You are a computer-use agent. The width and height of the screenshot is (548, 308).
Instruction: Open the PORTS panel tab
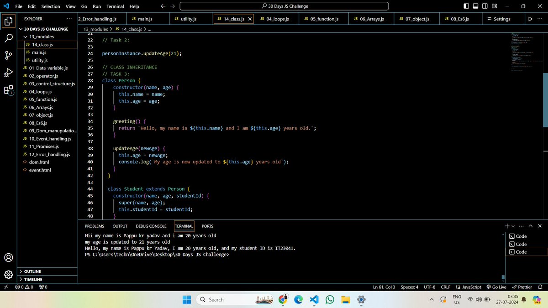click(x=207, y=226)
